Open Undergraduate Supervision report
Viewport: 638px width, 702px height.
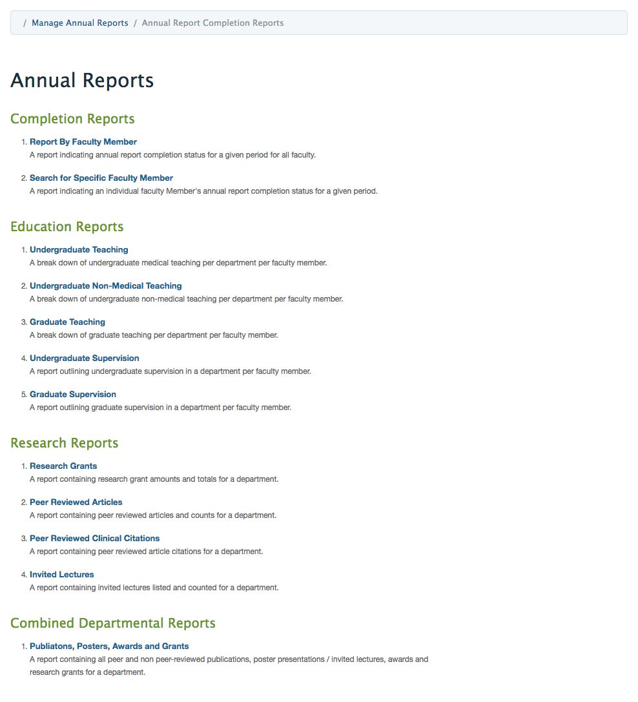click(x=84, y=358)
